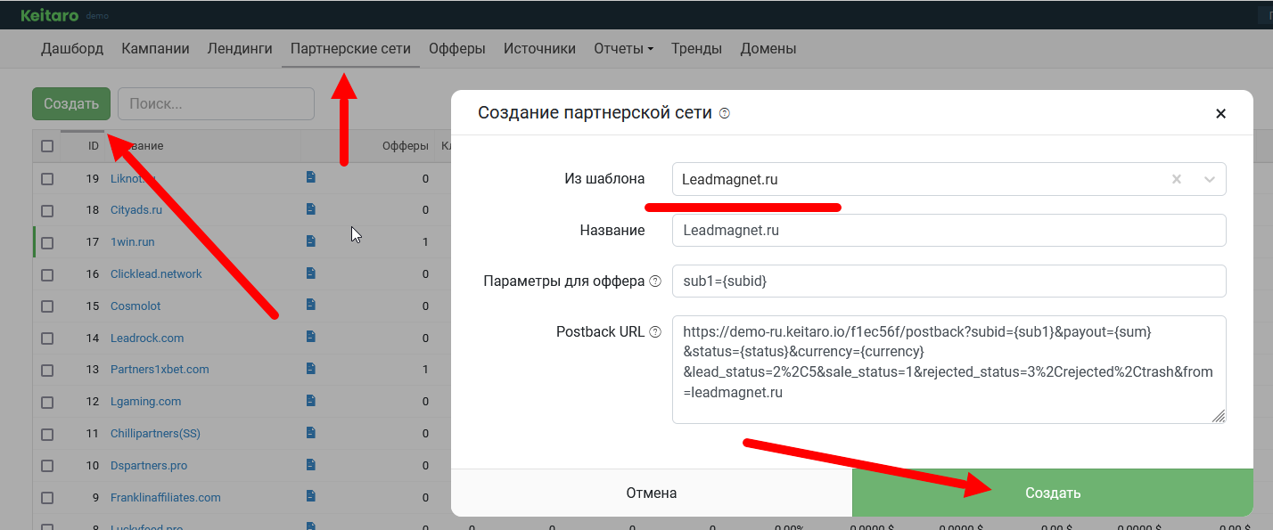1273x530 pixels.
Task: Open the Офферы tab
Action: [x=457, y=49]
